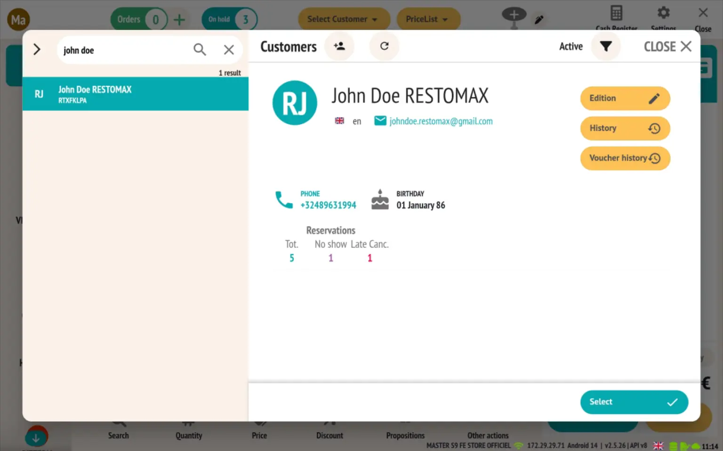Click the UK flag language icon
The image size is (723, 451).
coord(339,121)
